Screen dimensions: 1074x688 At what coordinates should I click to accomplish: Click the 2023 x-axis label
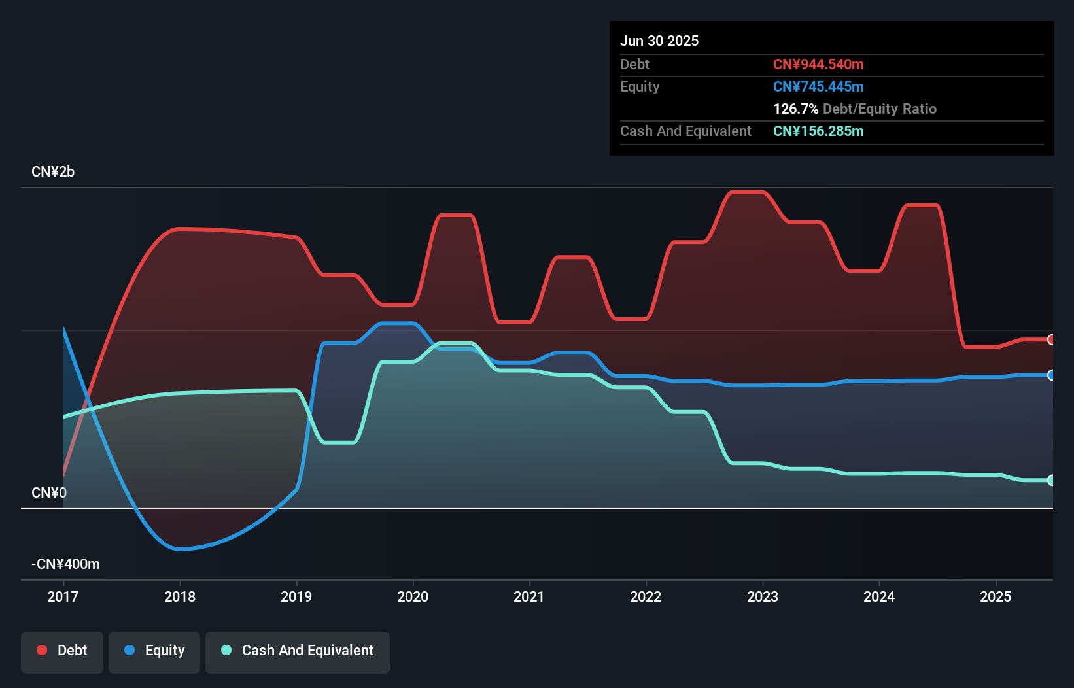coord(763,596)
